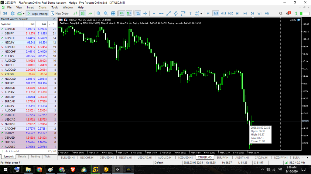Sort Market Watch by Symbol column header

pos(12,24)
